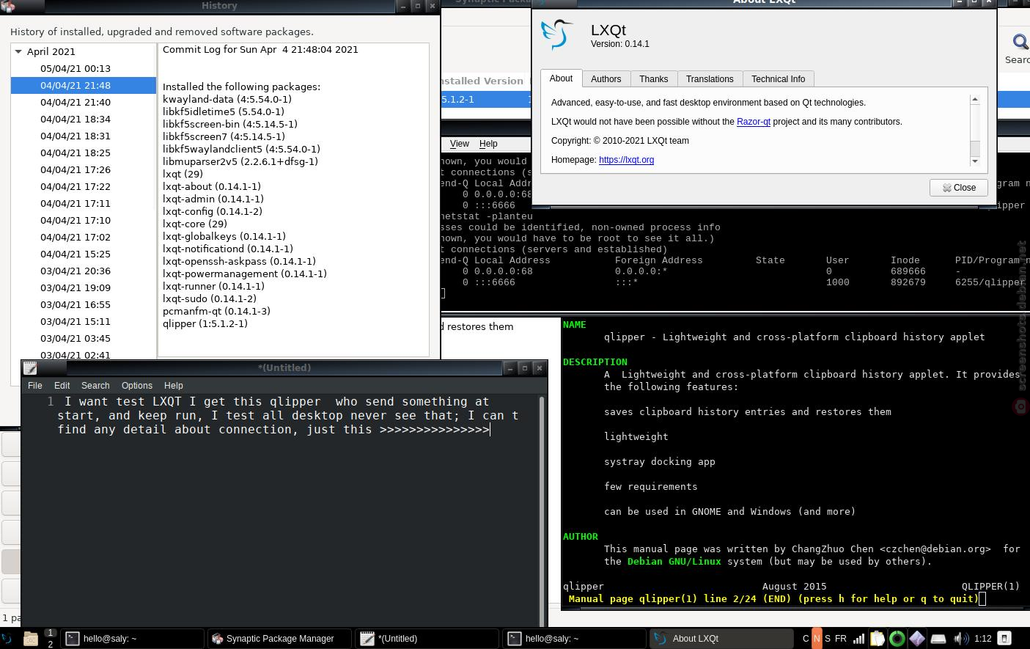
Task: Open the LXQt main menu on the panel
Action: click(7, 639)
